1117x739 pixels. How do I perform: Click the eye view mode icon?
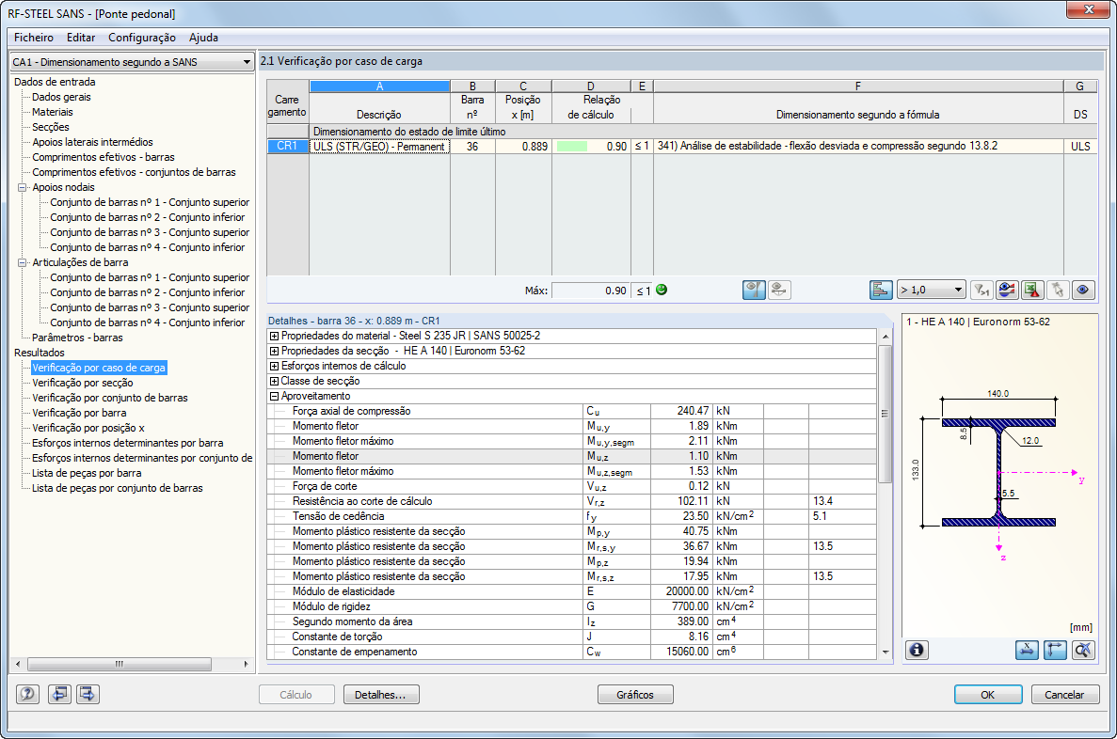[x=1083, y=290]
